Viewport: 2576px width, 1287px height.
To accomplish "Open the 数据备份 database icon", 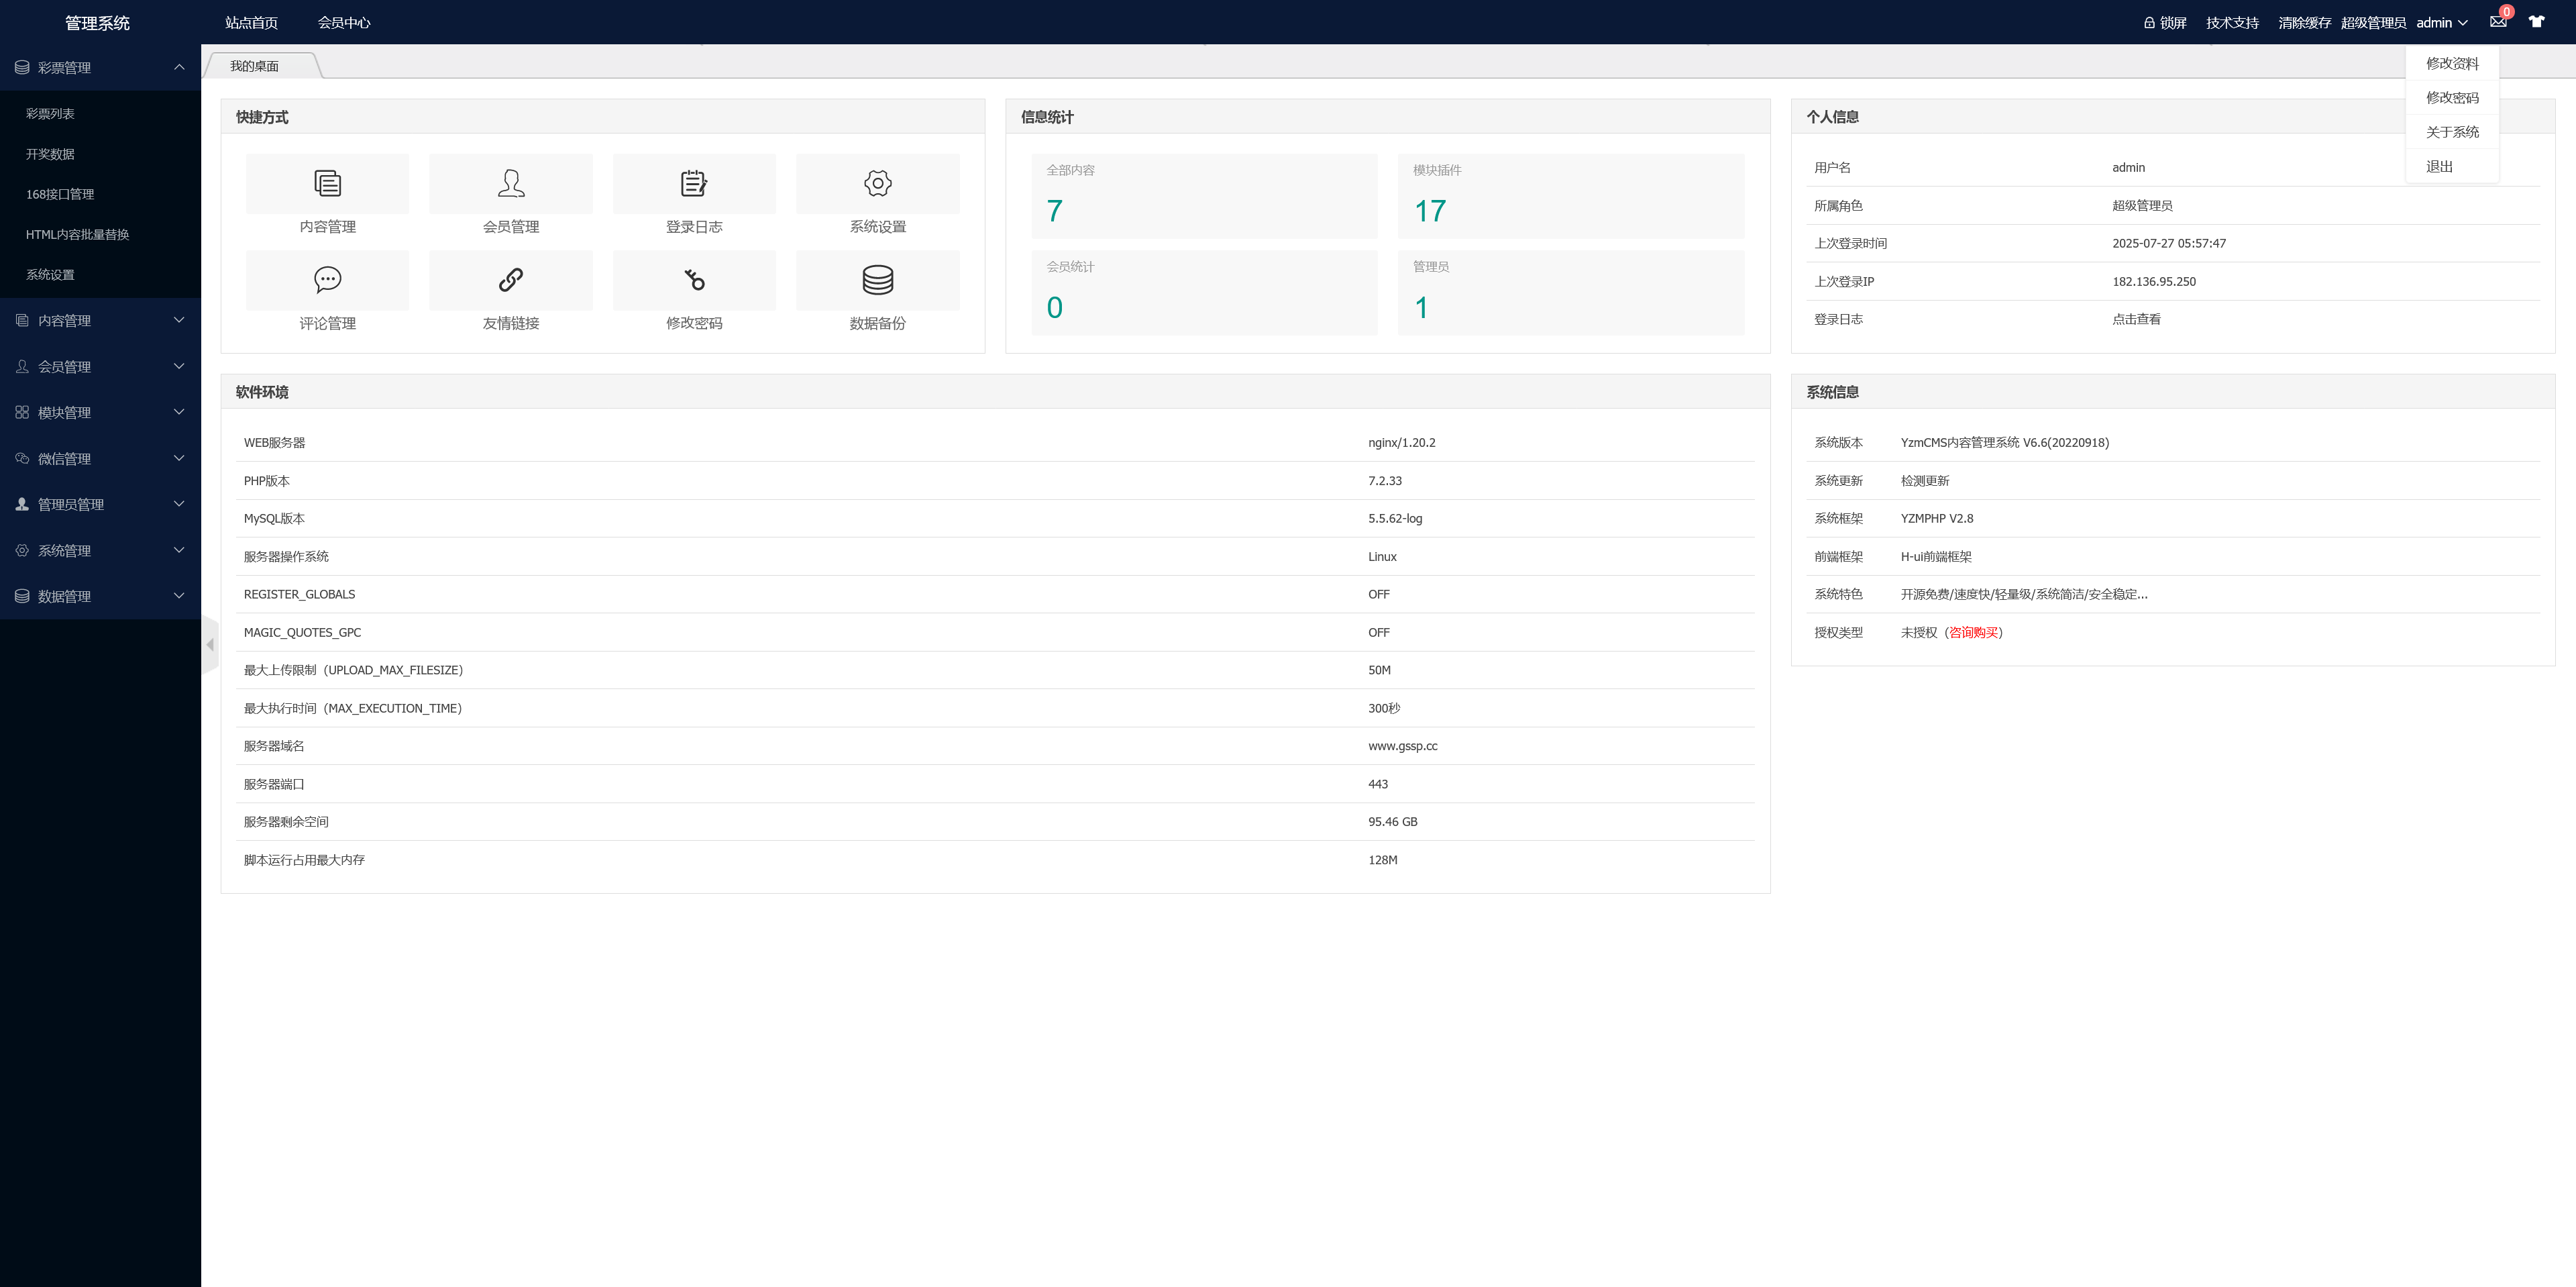I will tap(877, 280).
